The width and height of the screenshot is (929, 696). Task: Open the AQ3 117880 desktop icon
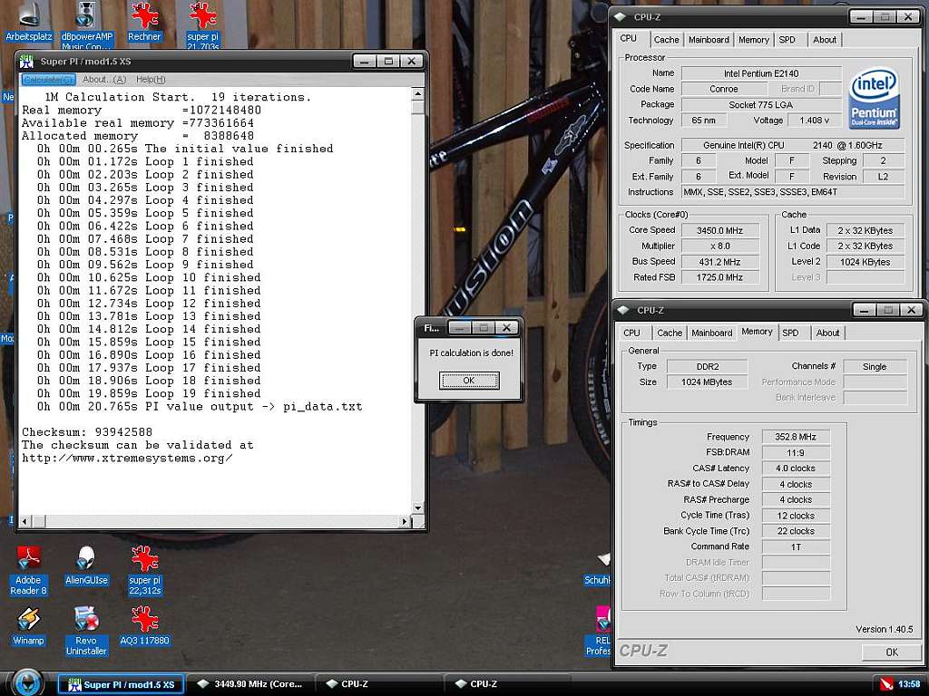coord(144,626)
